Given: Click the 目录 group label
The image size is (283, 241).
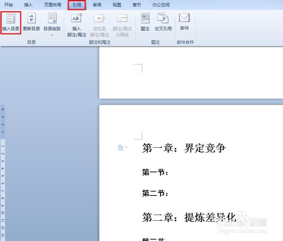Looking at the screenshot, I should coord(31,42).
